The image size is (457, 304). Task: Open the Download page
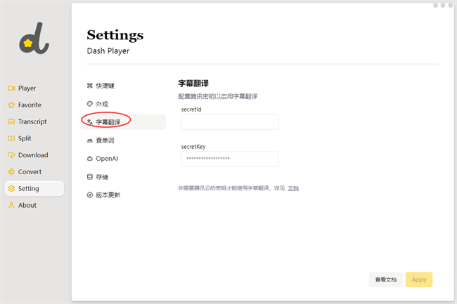(x=34, y=155)
